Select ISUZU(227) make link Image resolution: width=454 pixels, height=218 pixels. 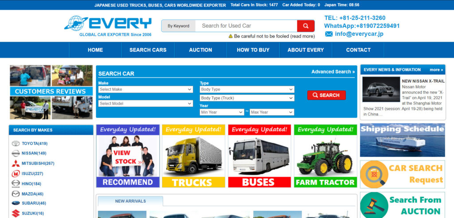coord(32,174)
